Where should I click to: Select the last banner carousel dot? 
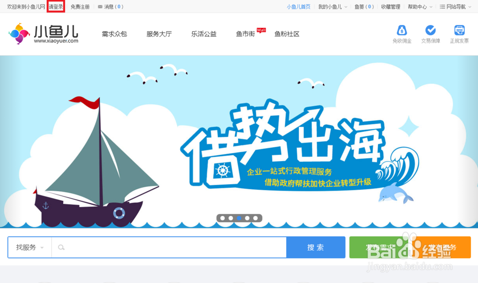[255, 218]
